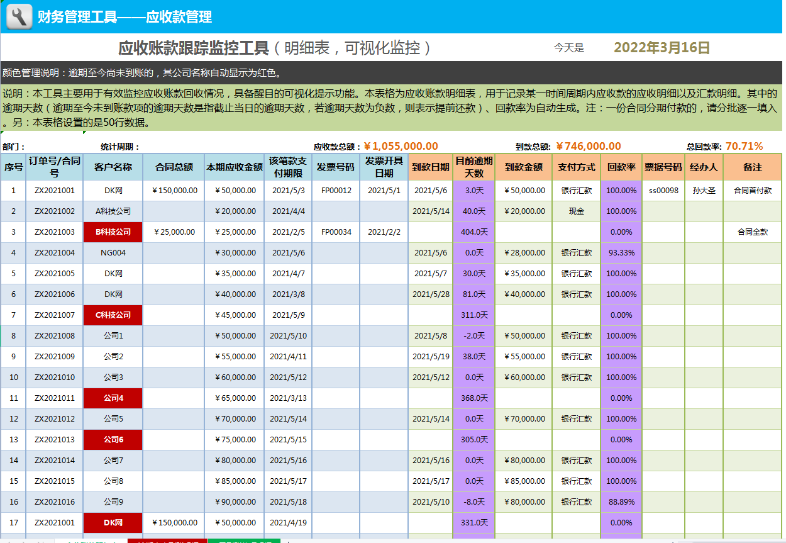Select the 回款率 column header
Viewport: 786px width, 543px height.
[621, 167]
